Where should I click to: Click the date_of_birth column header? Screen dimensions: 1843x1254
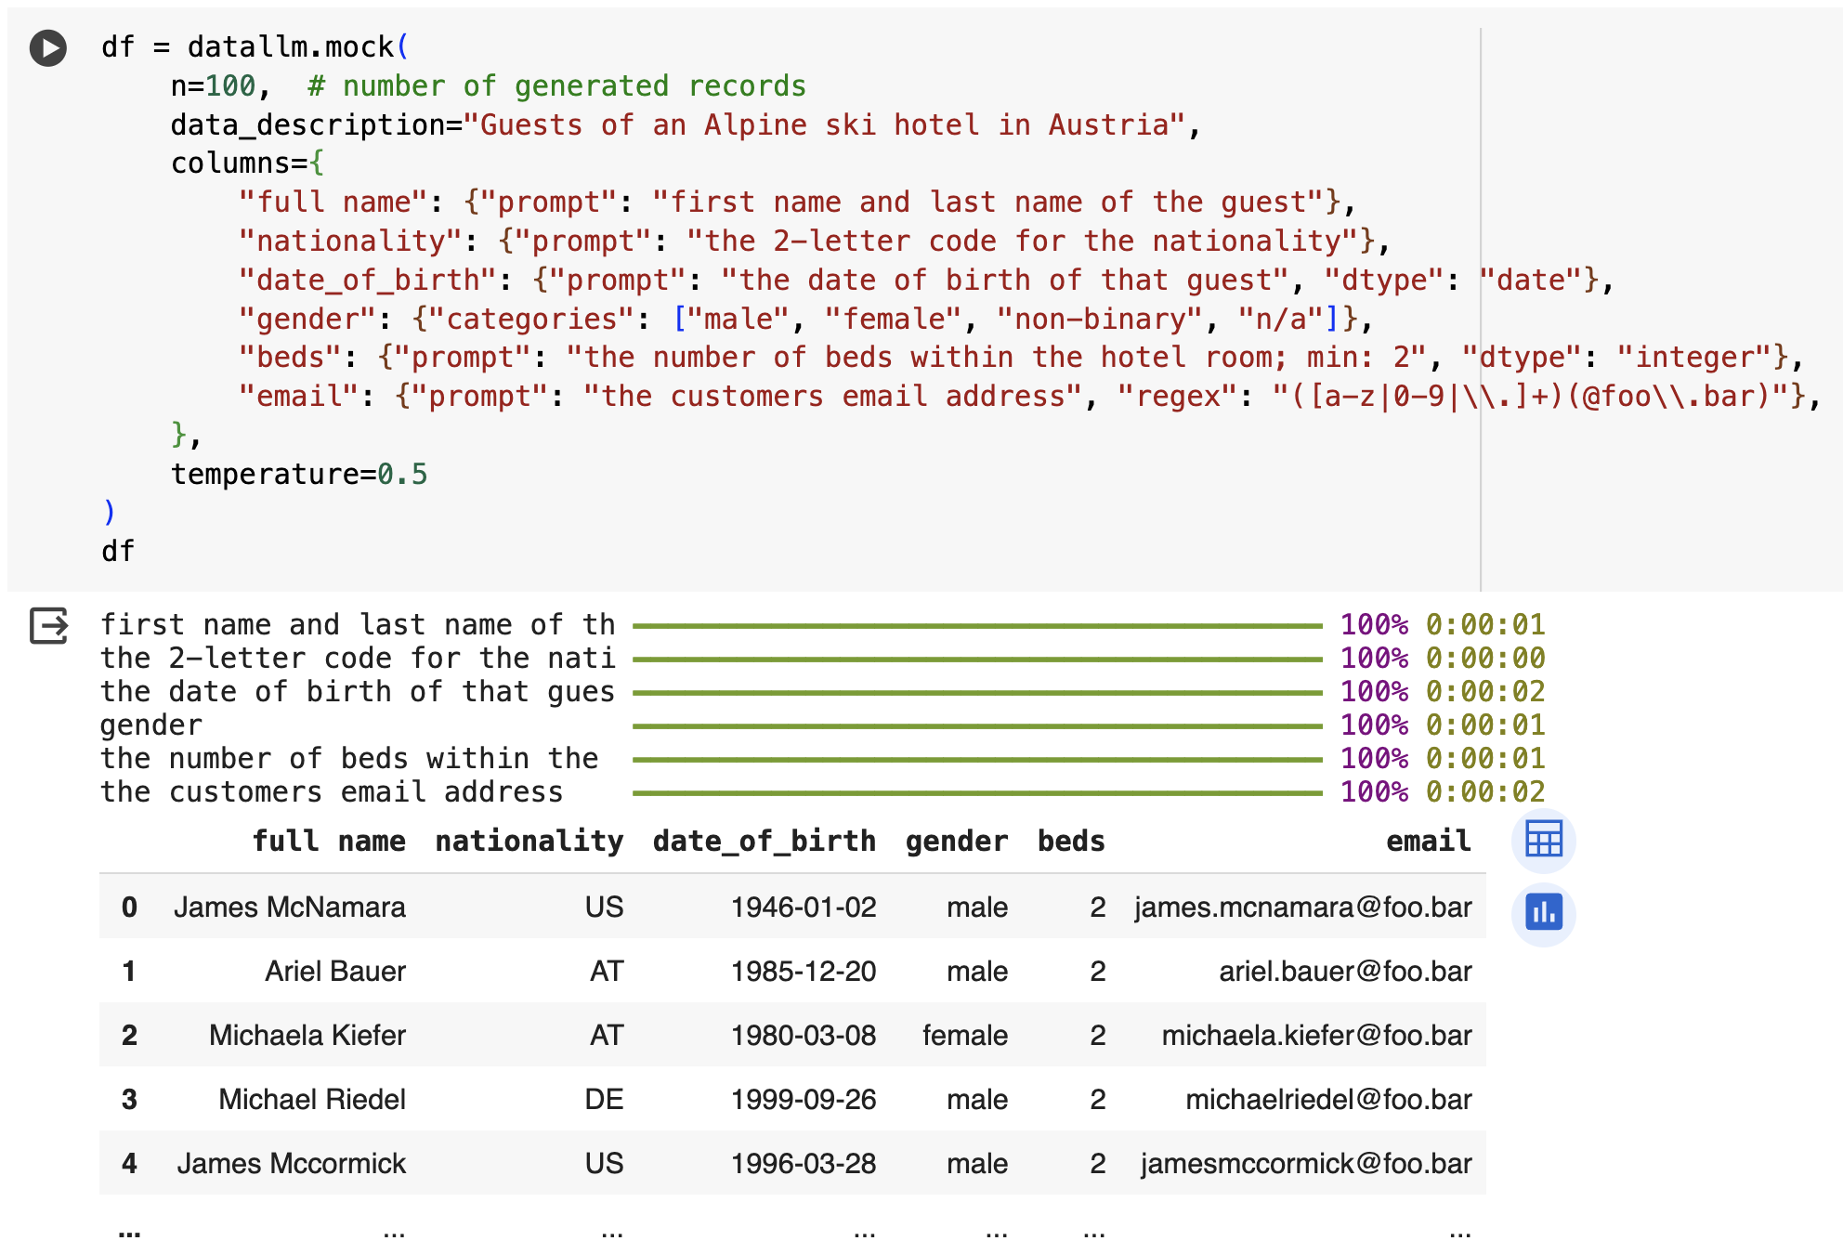pos(764,841)
